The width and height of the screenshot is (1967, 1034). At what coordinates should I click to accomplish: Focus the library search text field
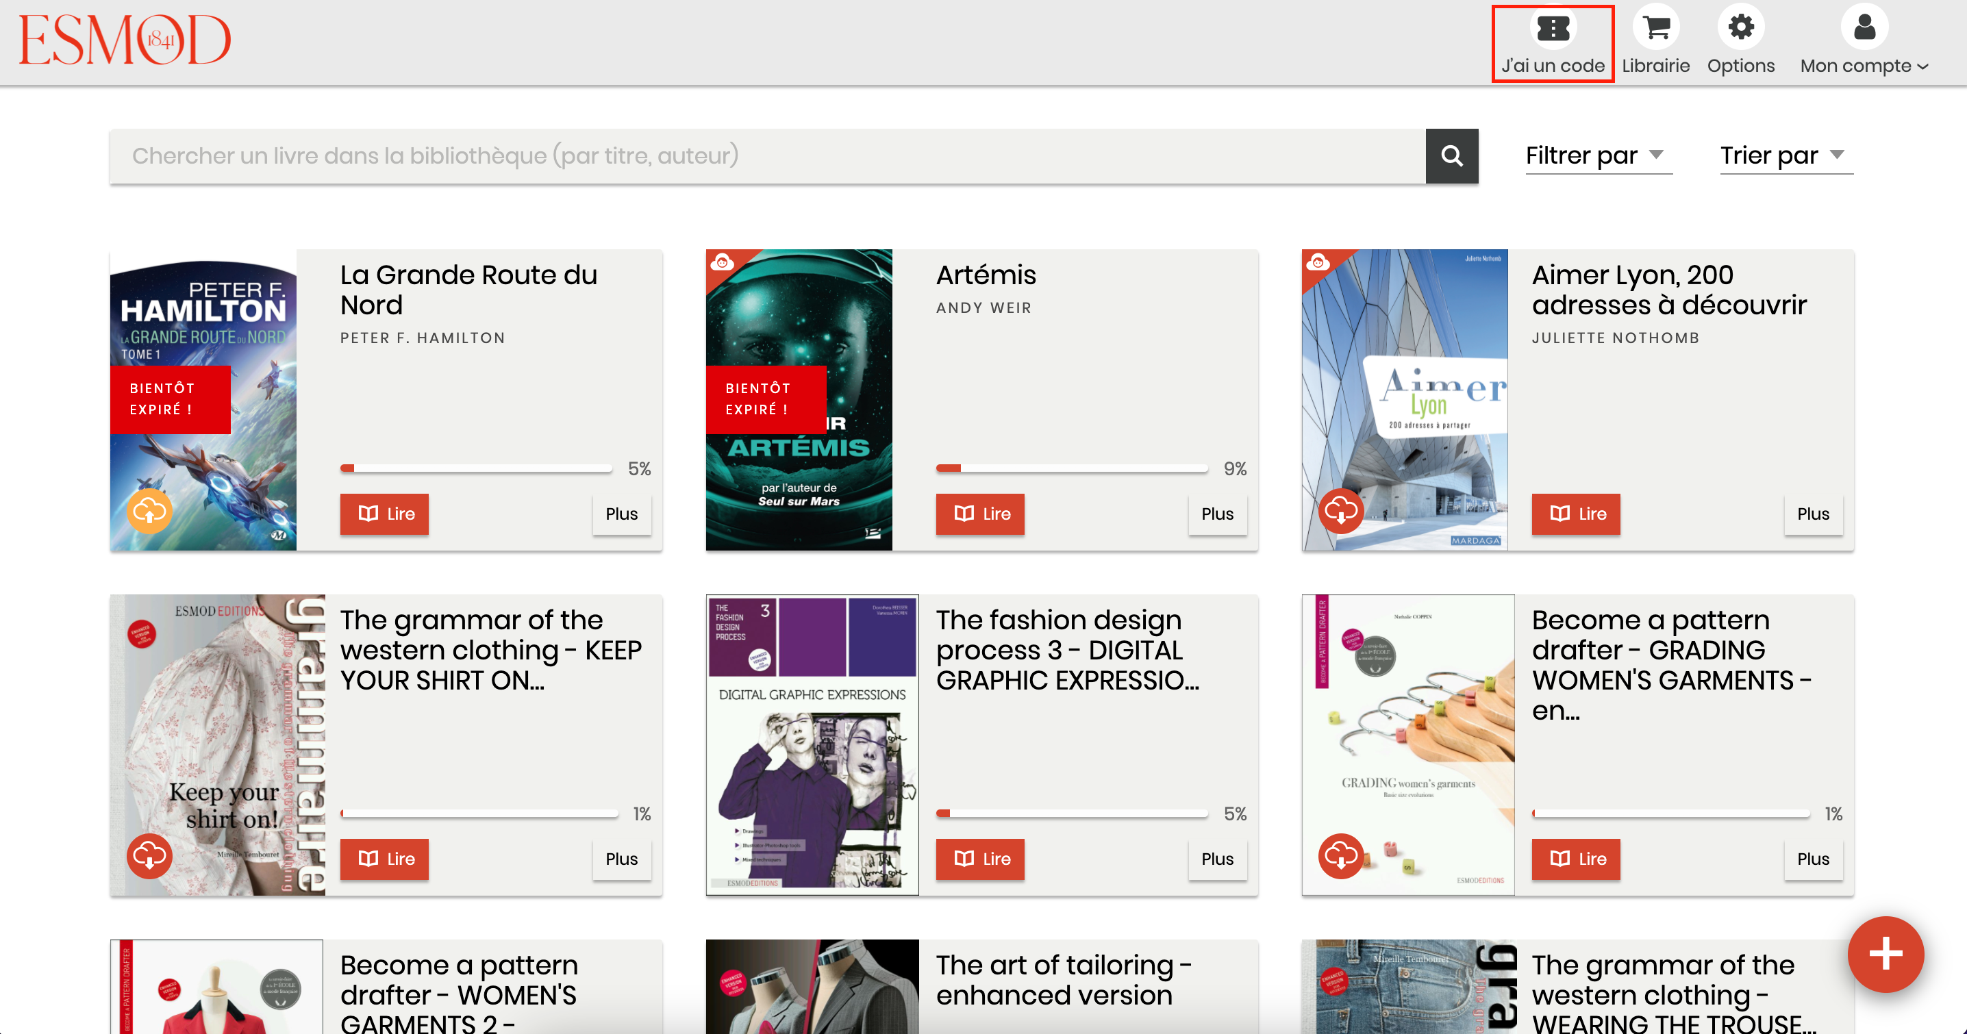pyautogui.click(x=766, y=156)
